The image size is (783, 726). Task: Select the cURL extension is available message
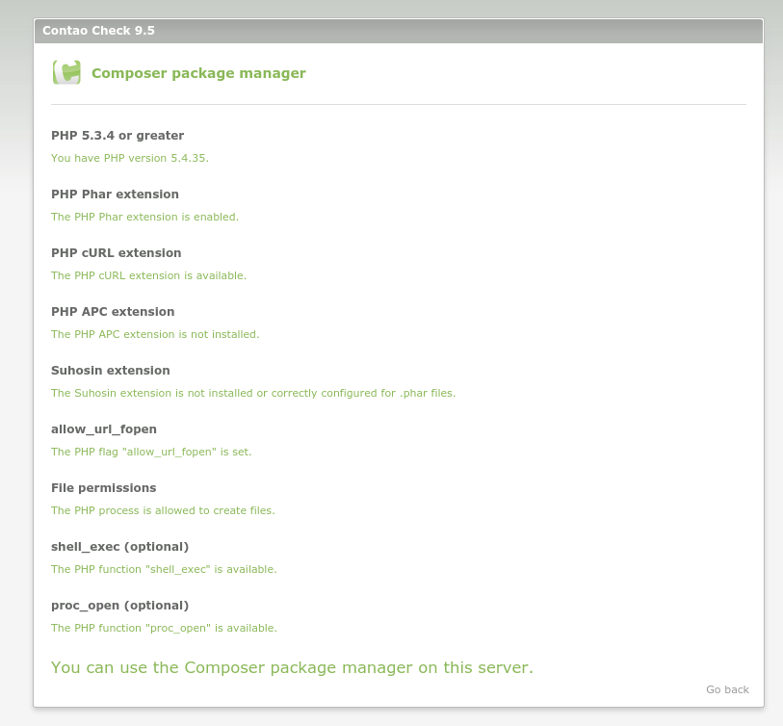[149, 275]
